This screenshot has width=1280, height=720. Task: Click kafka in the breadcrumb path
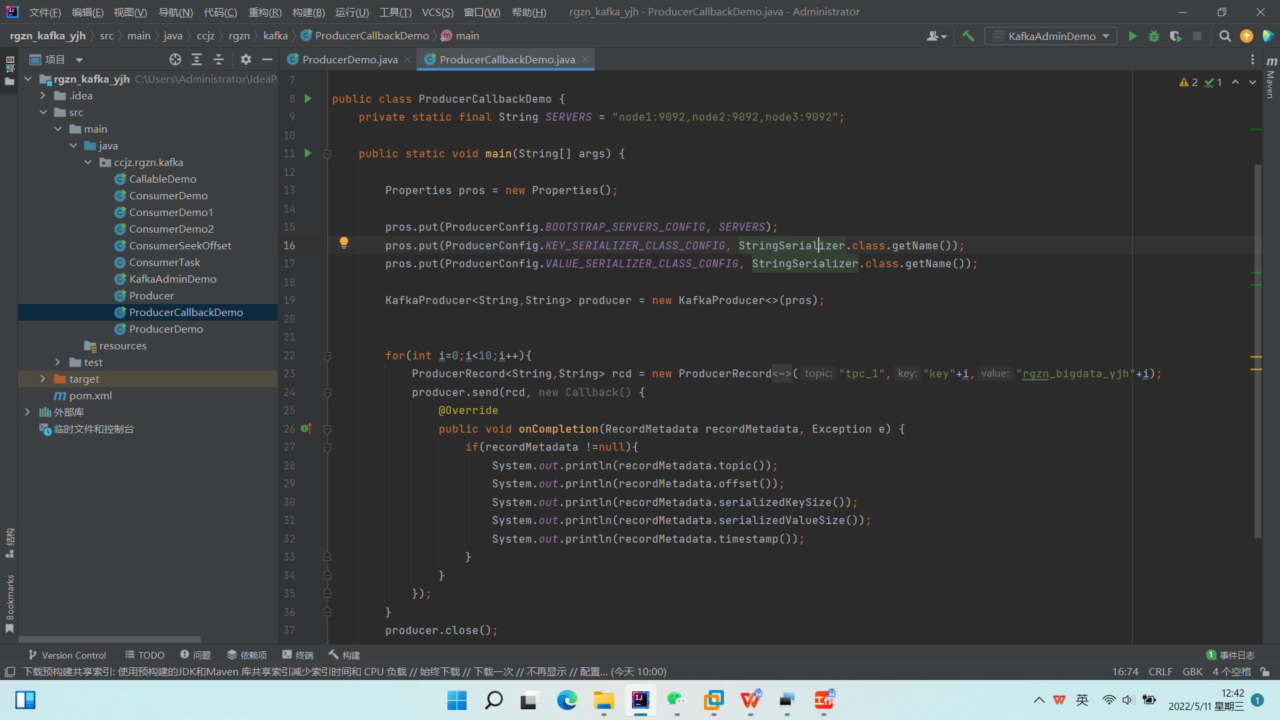[275, 36]
